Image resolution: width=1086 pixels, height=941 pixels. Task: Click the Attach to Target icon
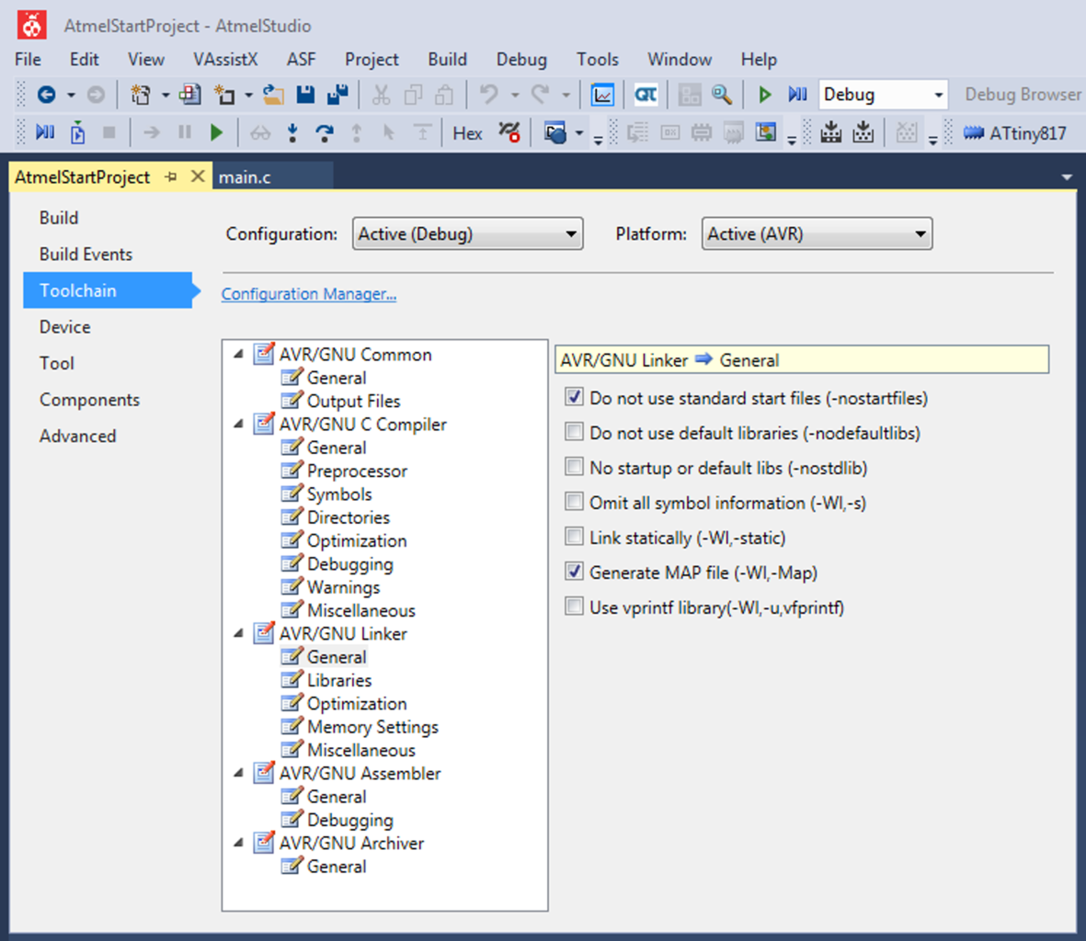tap(77, 132)
